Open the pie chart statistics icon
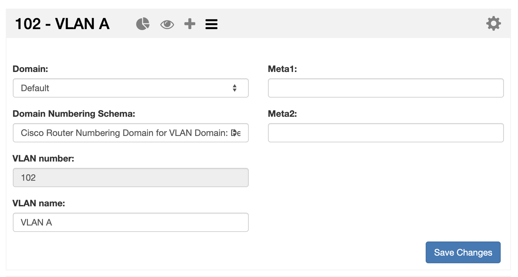 143,24
